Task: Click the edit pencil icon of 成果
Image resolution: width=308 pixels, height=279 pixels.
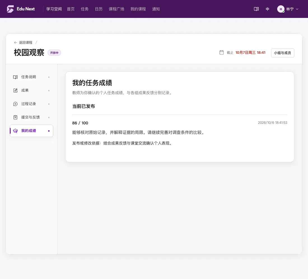Action: coord(15,90)
